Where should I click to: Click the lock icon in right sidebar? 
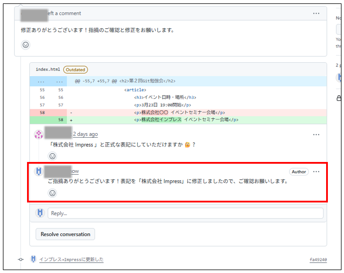click(x=339, y=98)
